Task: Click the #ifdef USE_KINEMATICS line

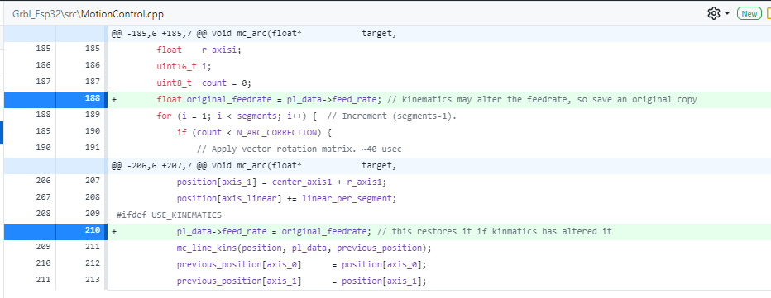Action: 169,215
